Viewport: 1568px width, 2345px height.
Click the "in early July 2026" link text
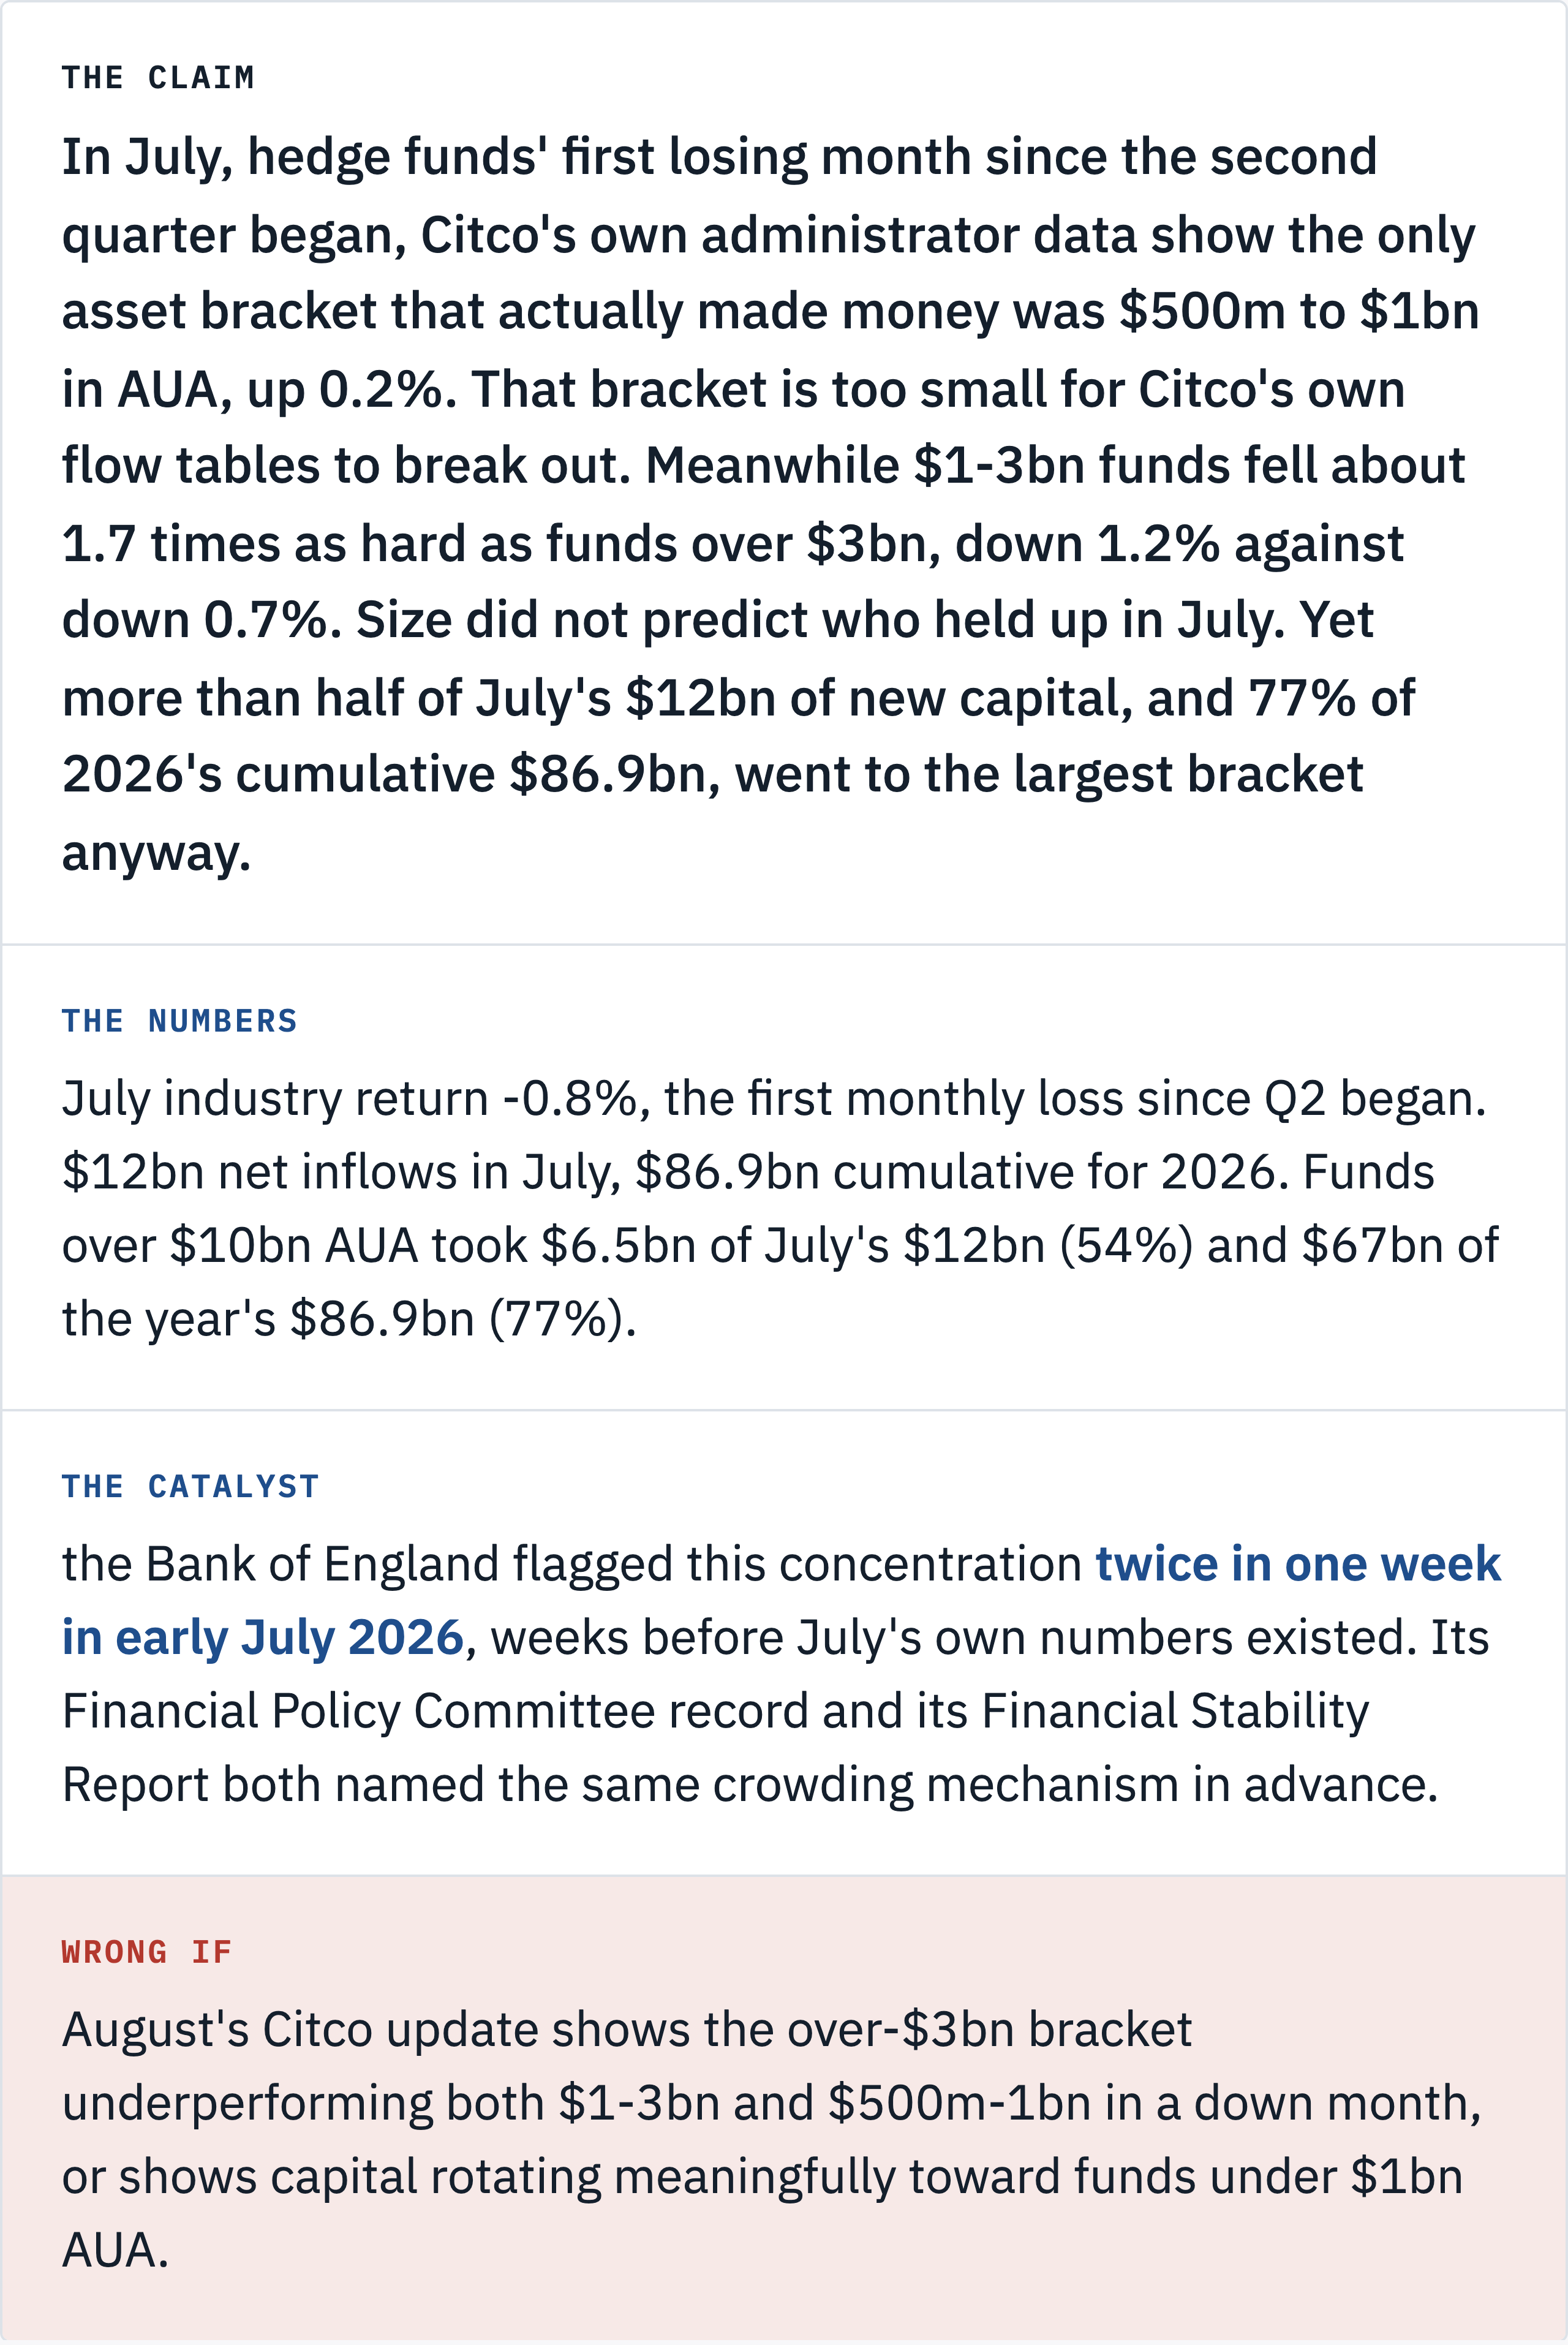(263, 1637)
